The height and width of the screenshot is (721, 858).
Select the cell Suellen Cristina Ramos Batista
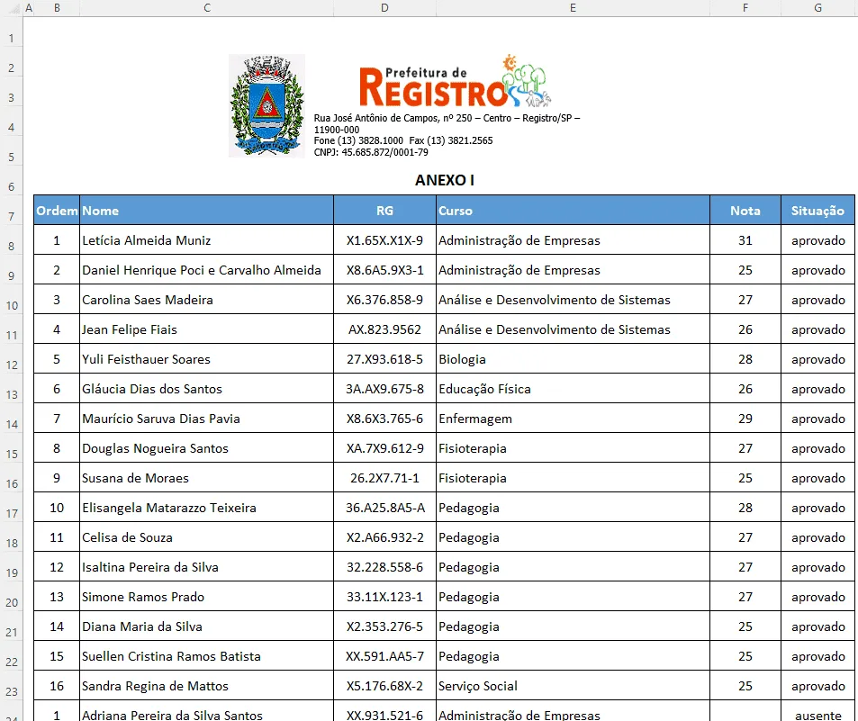pyautogui.click(x=207, y=656)
